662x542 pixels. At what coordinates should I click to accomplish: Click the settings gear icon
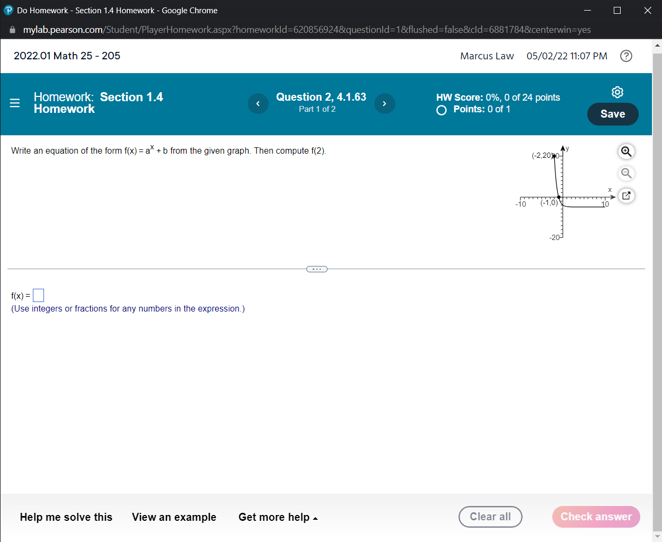click(x=617, y=92)
